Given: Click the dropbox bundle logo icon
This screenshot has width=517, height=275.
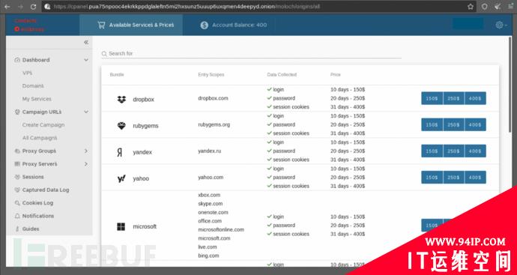Looking at the screenshot, I should [121, 99].
